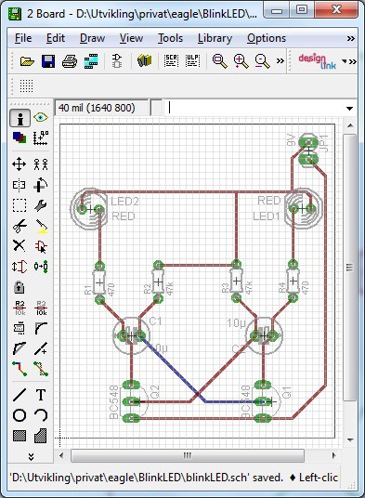The image size is (365, 498).
Task: Activate the Delete tool X icon
Action: pos(20,246)
